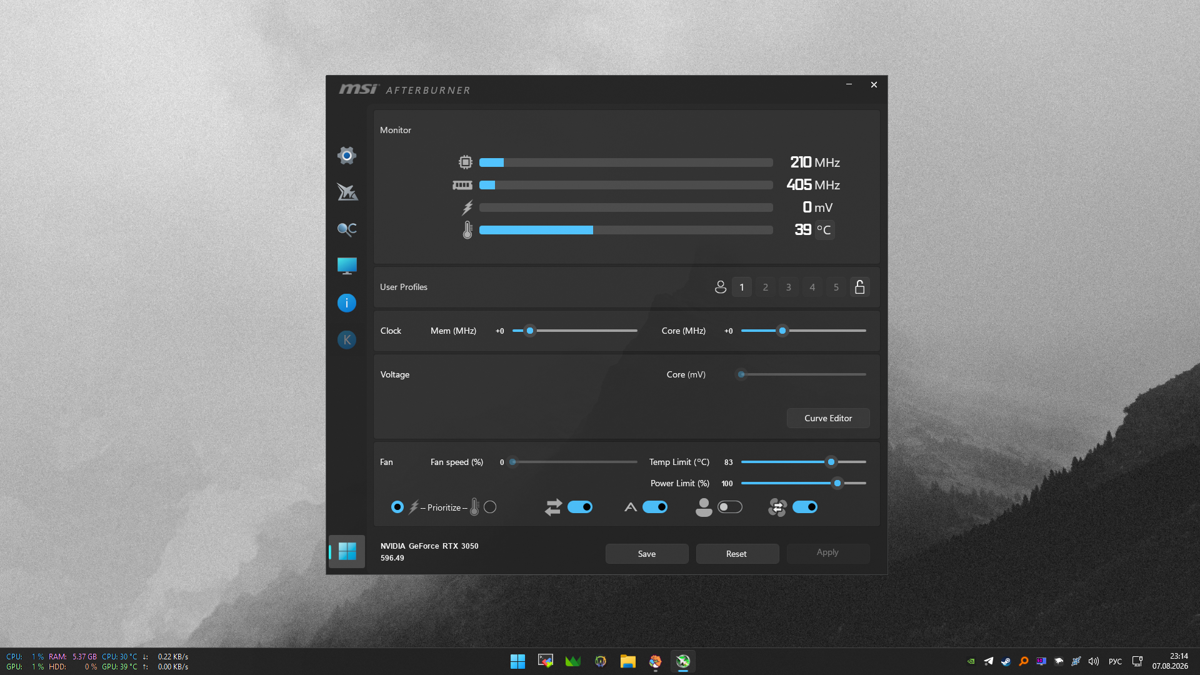Click the driver version 596.49 text
1200x675 pixels.
click(x=392, y=558)
